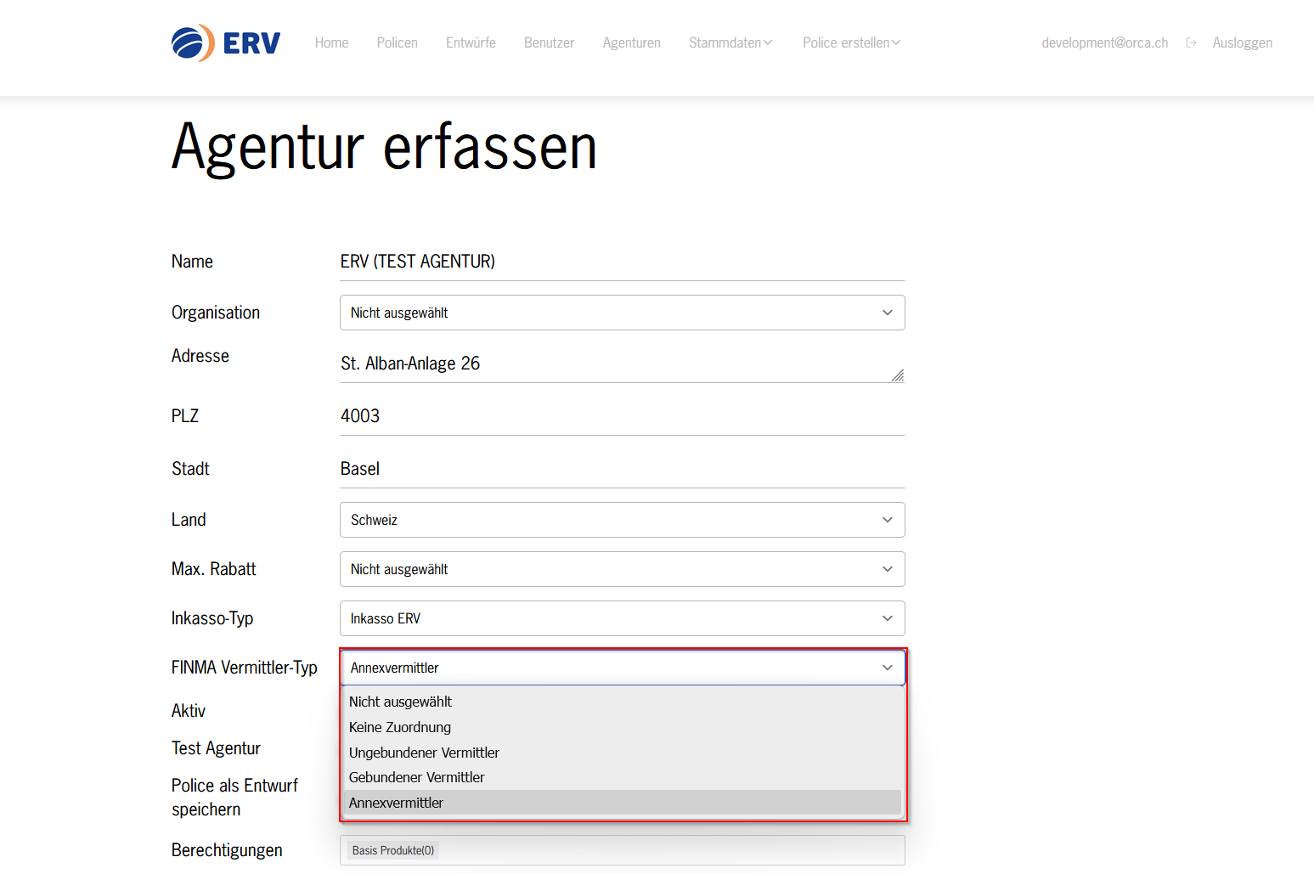This screenshot has width=1314, height=874.
Task: Open the Agenturen page
Action: coord(631,43)
